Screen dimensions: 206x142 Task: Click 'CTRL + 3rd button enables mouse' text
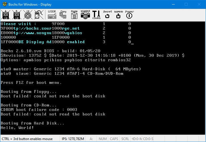pyautogui.click(x=27, y=139)
